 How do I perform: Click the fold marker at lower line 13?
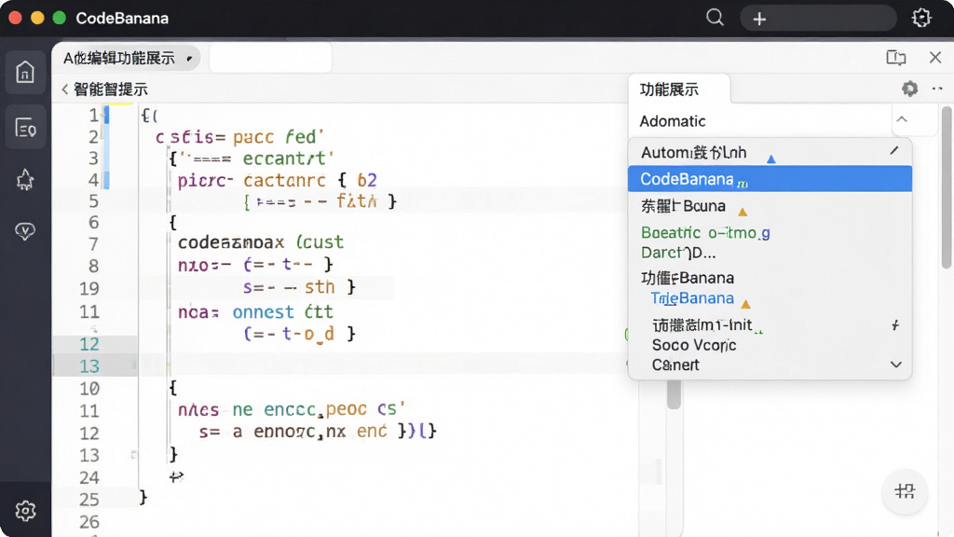pyautogui.click(x=133, y=454)
